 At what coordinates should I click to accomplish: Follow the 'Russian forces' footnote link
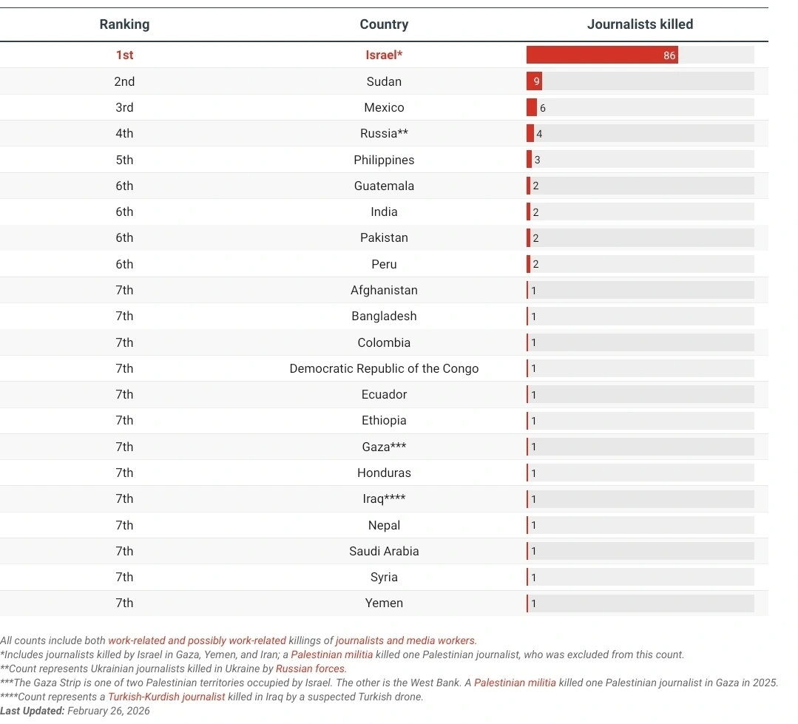[310, 669]
